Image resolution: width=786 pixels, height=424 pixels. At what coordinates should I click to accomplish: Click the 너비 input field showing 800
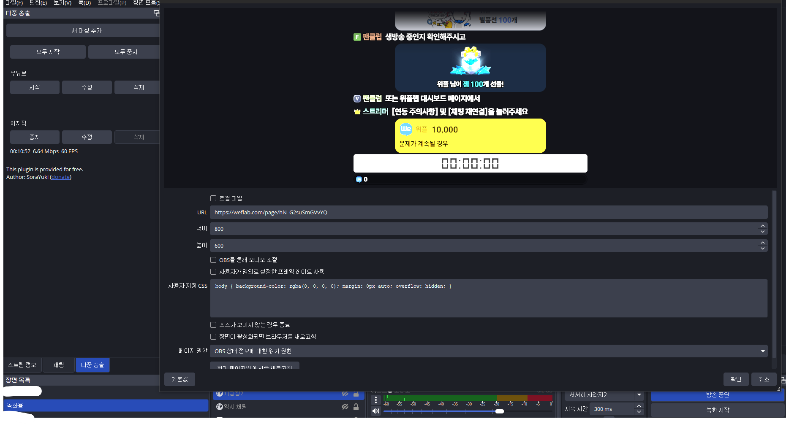pyautogui.click(x=484, y=229)
